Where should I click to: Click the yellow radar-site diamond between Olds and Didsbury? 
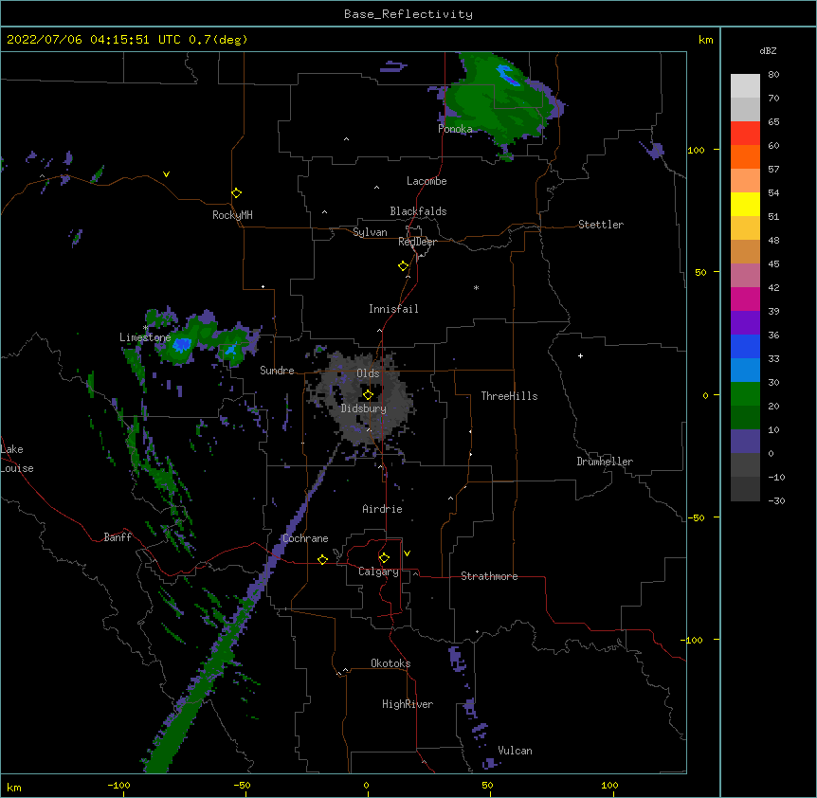point(368,395)
